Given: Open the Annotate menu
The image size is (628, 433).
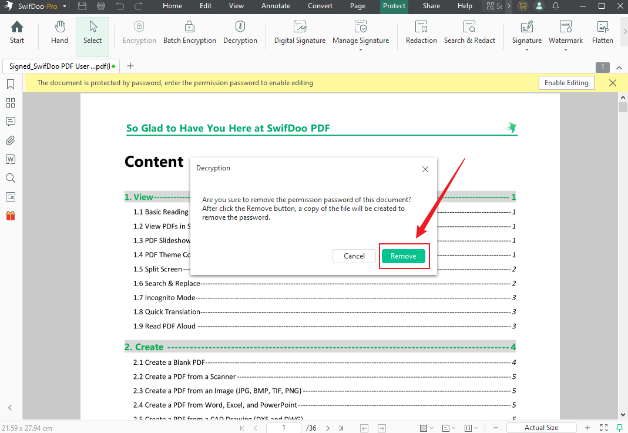Looking at the screenshot, I should tap(276, 6).
